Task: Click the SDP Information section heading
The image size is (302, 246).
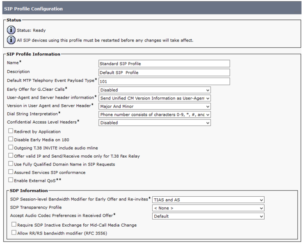Action: pyautogui.click(x=29, y=191)
